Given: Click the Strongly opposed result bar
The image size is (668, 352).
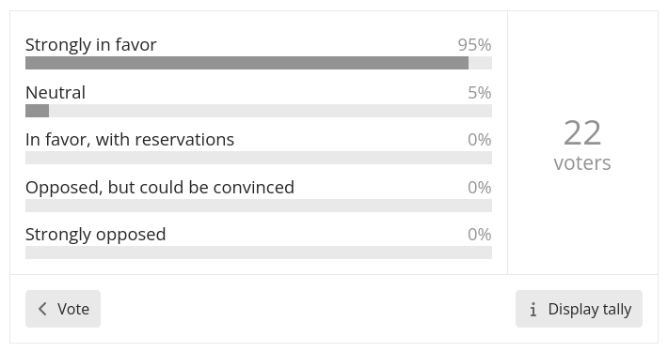Looking at the screenshot, I should tap(259, 253).
